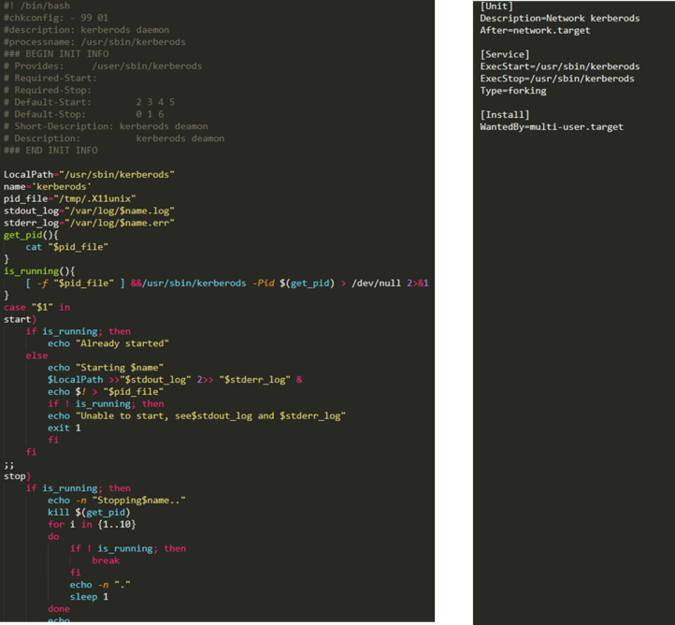This screenshot has width=675, height=625.
Task: Click the LocalPath="/usr/sbin/kerberods" assignment line
Action: (x=89, y=174)
